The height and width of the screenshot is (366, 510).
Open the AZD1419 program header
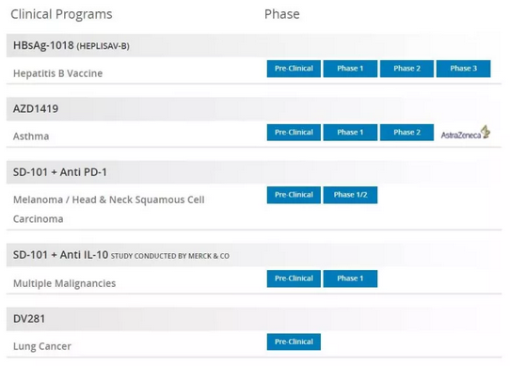pos(254,109)
